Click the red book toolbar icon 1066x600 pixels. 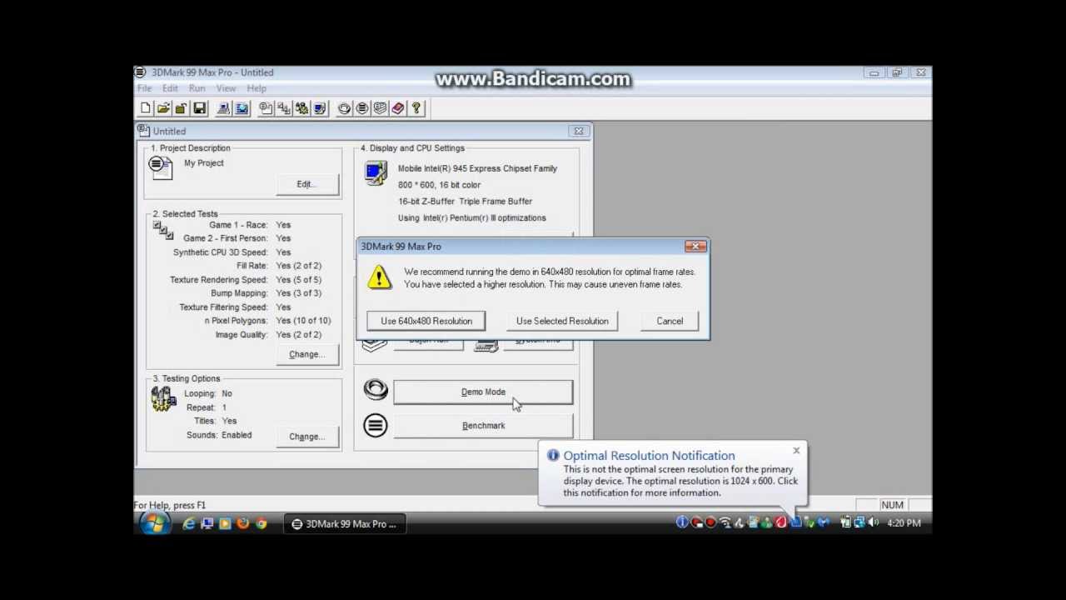click(398, 108)
